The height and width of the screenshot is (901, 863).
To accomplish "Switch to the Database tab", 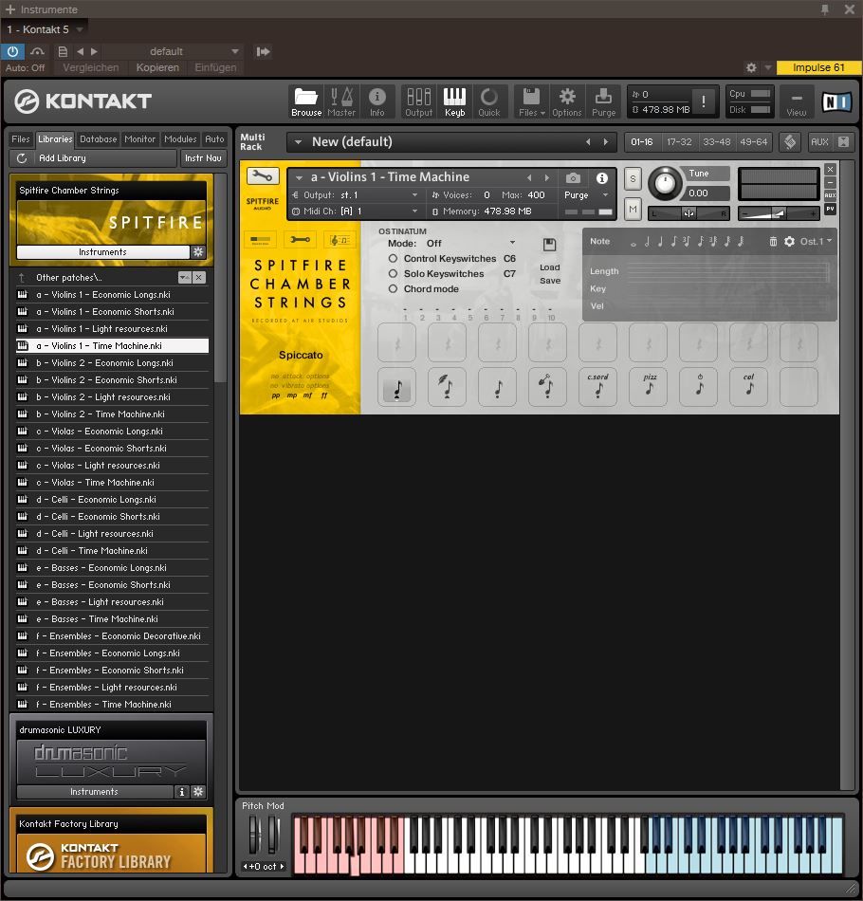I will tap(99, 139).
